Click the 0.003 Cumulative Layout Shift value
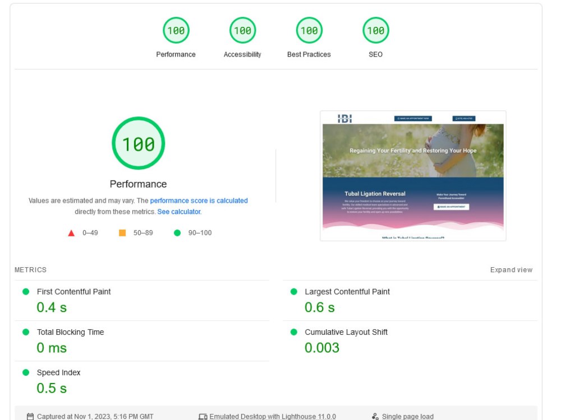The height and width of the screenshot is (420, 561). click(322, 348)
